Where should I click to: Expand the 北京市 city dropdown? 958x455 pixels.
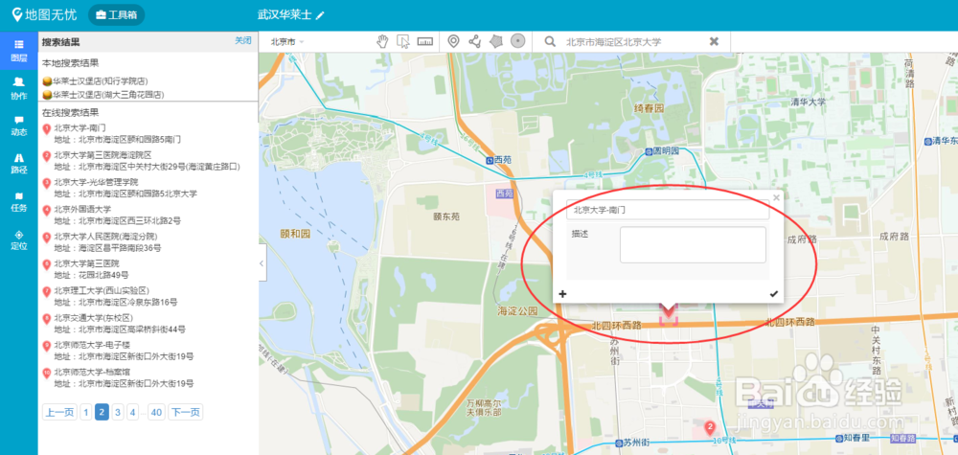tap(287, 41)
